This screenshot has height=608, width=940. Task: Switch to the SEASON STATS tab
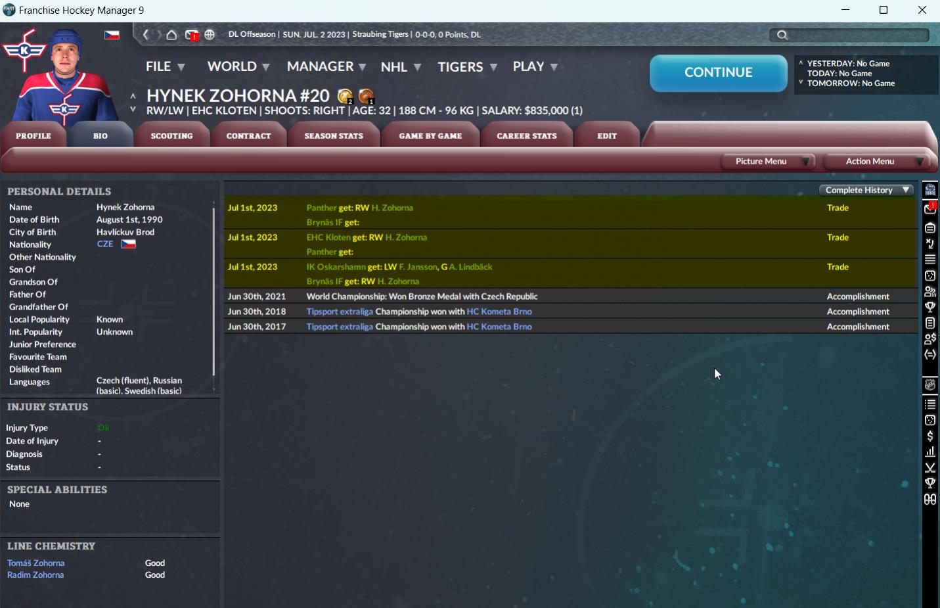pos(334,135)
